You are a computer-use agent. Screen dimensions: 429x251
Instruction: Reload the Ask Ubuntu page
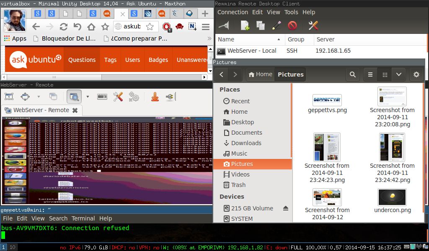tap(64, 26)
